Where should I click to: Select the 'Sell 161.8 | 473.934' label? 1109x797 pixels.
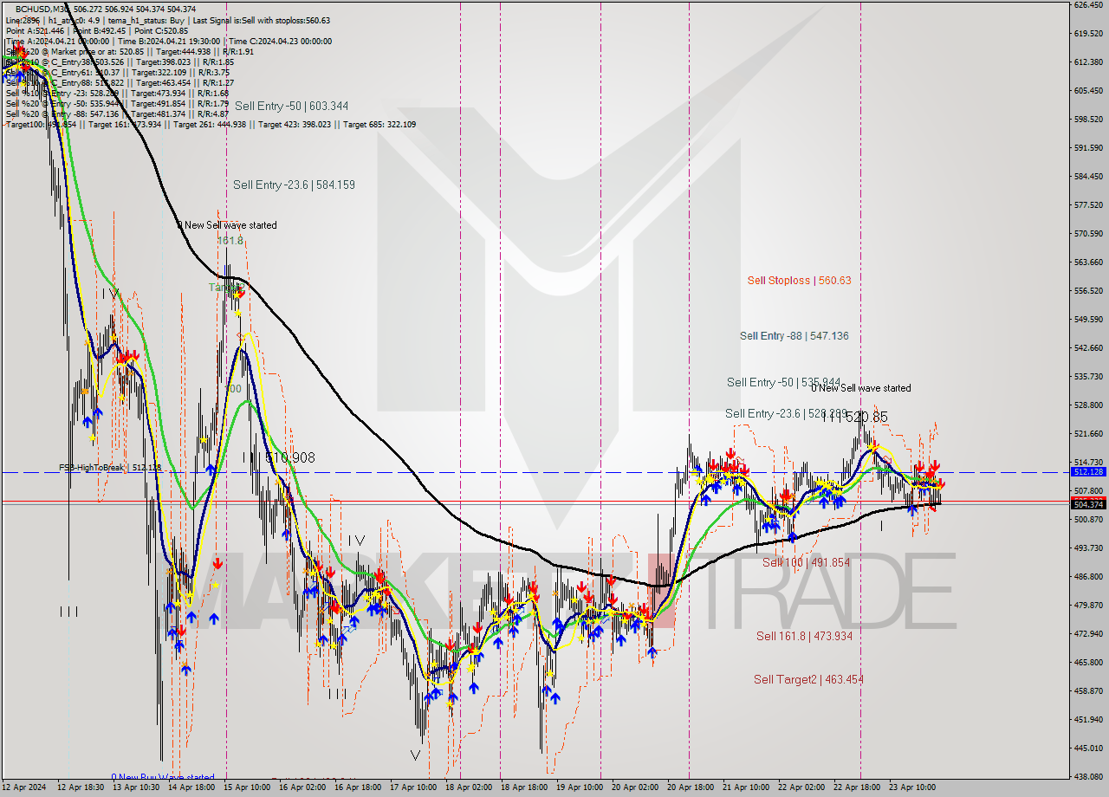click(x=804, y=636)
